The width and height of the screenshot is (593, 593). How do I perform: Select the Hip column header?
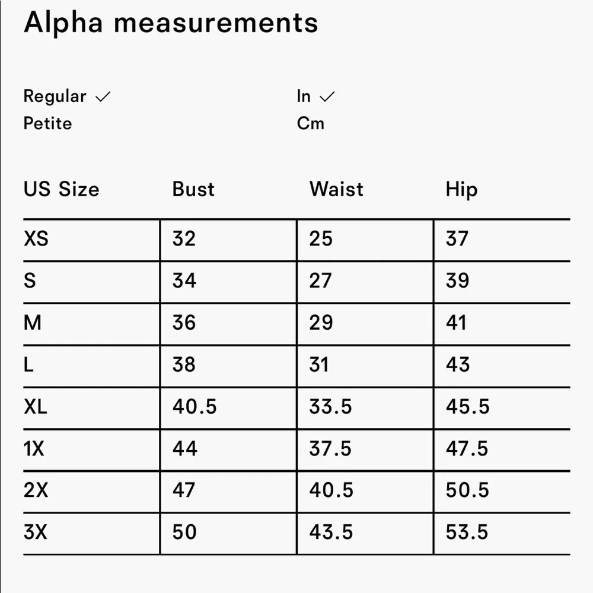coord(461,190)
